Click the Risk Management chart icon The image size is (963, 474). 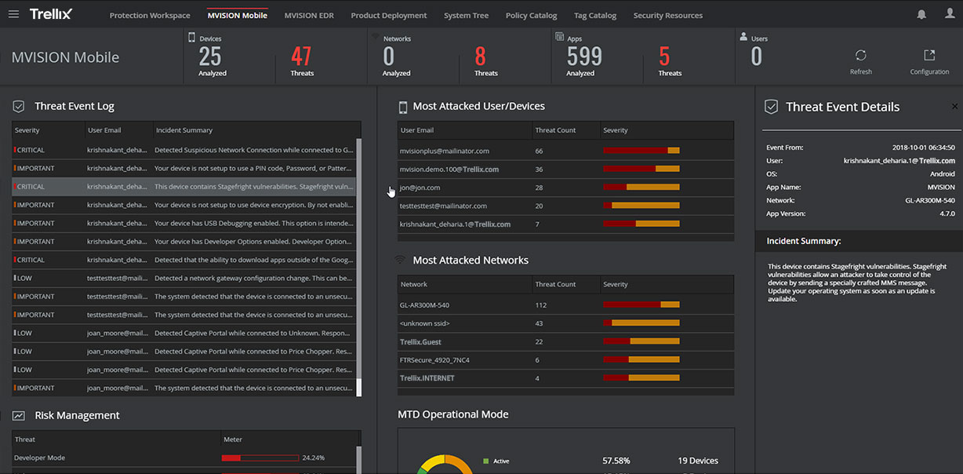[x=19, y=415]
